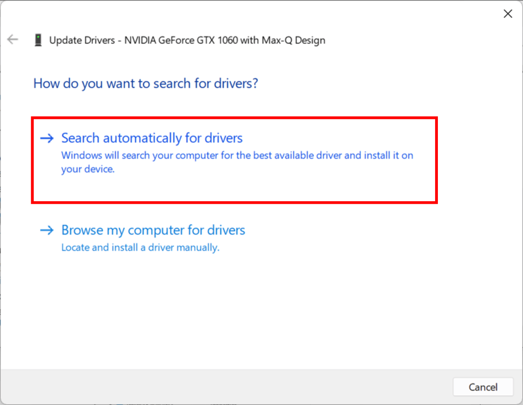Screen dimensions: 523x405
Task: Click the close X at top right
Action: [x=508, y=13]
